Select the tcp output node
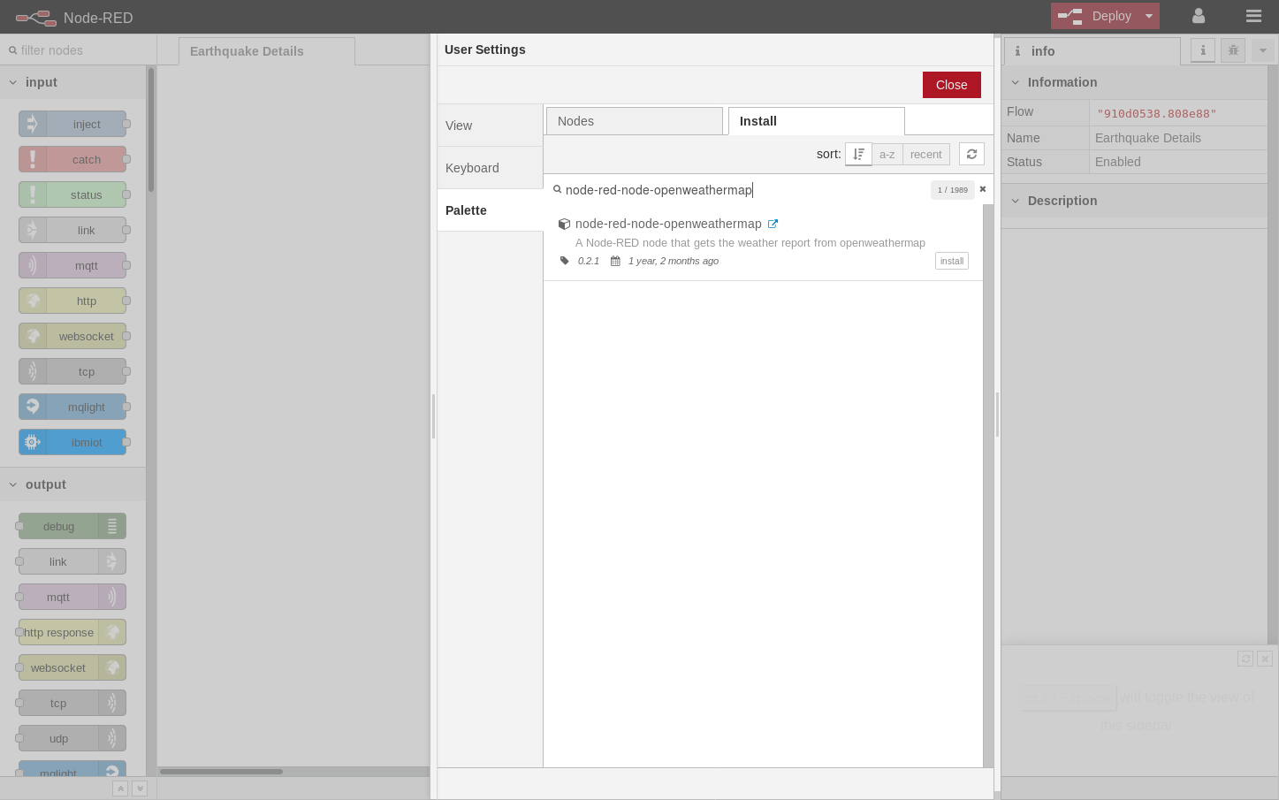The width and height of the screenshot is (1279, 800). coord(72,703)
